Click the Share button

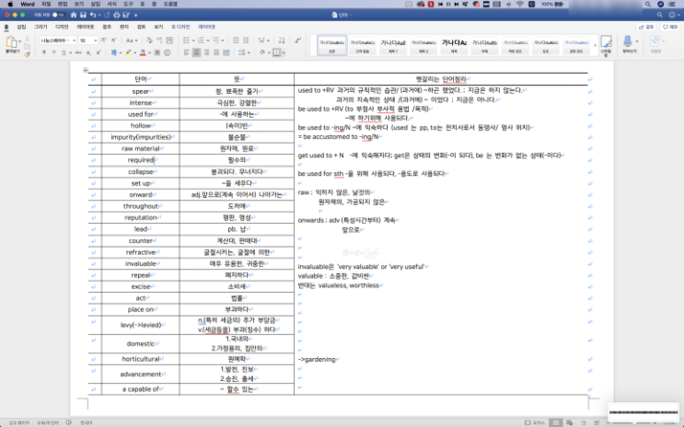tap(646, 27)
